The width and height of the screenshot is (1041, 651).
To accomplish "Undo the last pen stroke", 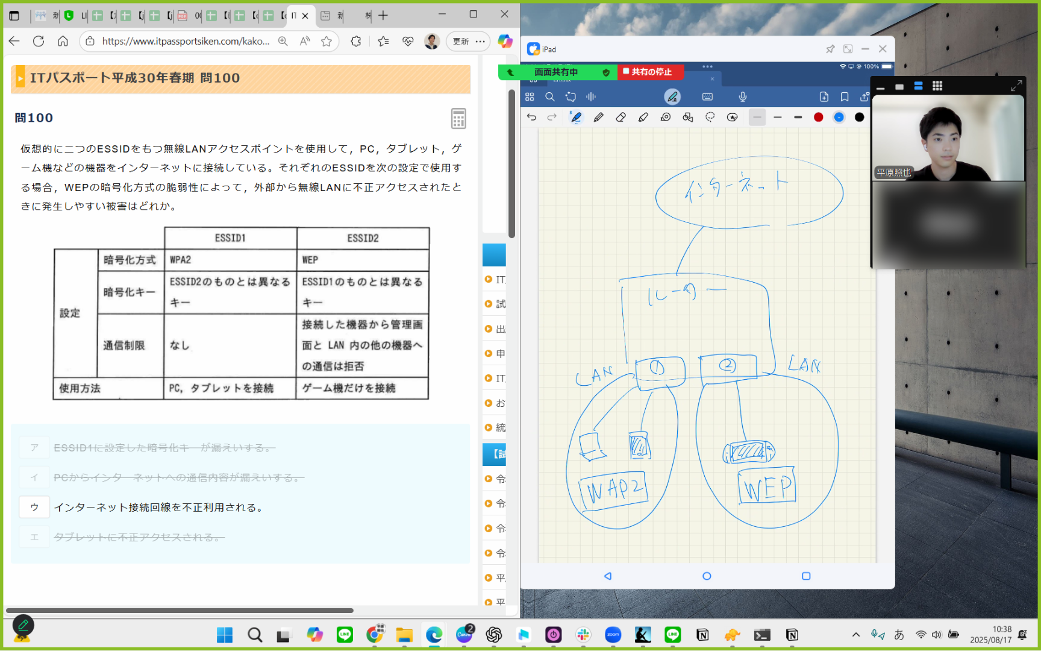I will pyautogui.click(x=531, y=118).
